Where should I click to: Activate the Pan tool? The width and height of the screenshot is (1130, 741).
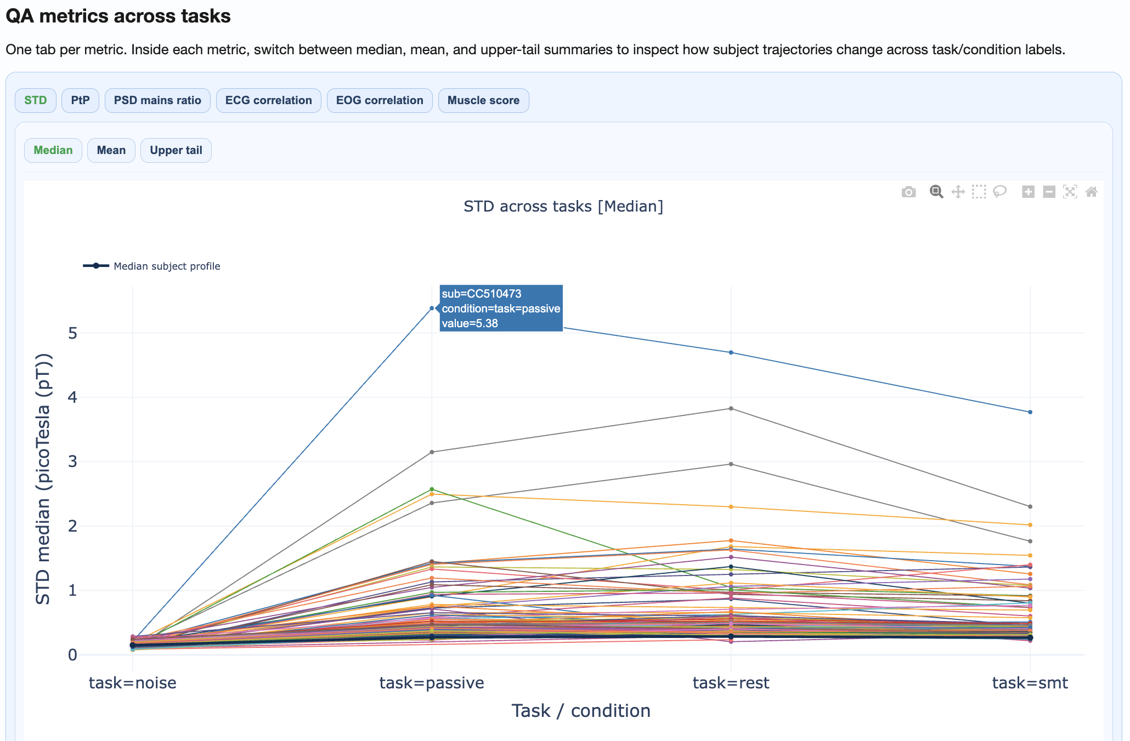(958, 192)
